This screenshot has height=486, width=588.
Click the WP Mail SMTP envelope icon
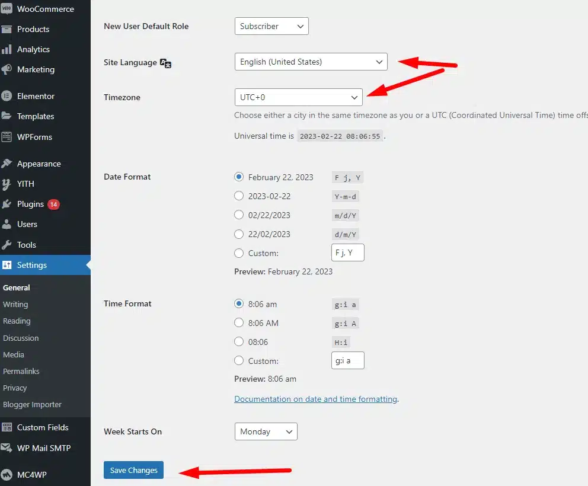[x=7, y=448]
